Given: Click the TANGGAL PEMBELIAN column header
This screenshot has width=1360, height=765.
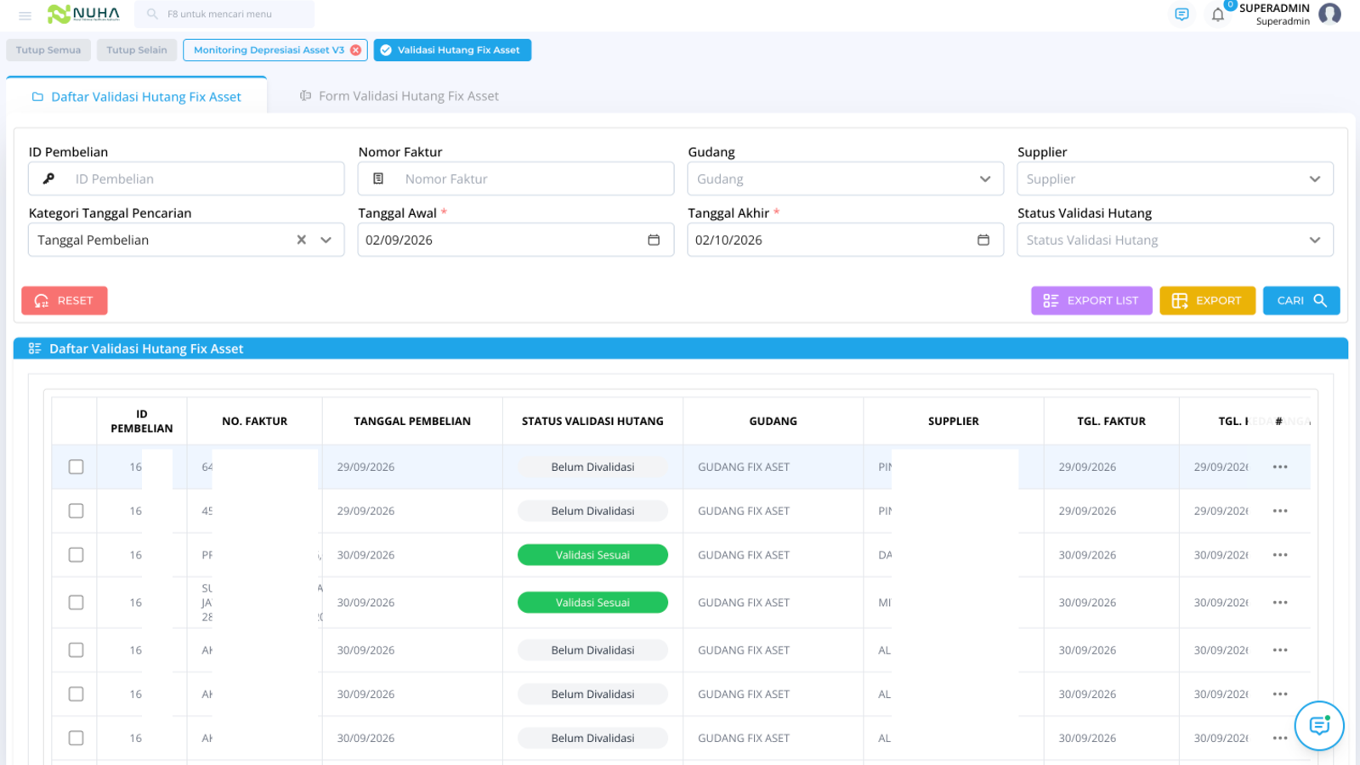Looking at the screenshot, I should pos(412,422).
